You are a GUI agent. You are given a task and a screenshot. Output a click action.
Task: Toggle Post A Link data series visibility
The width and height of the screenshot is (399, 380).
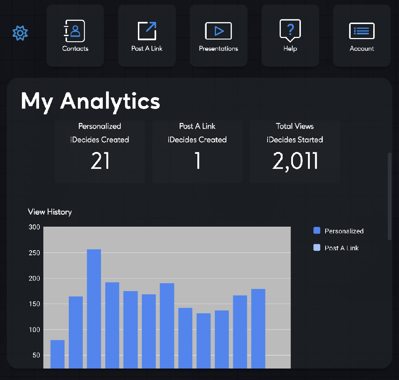click(336, 248)
